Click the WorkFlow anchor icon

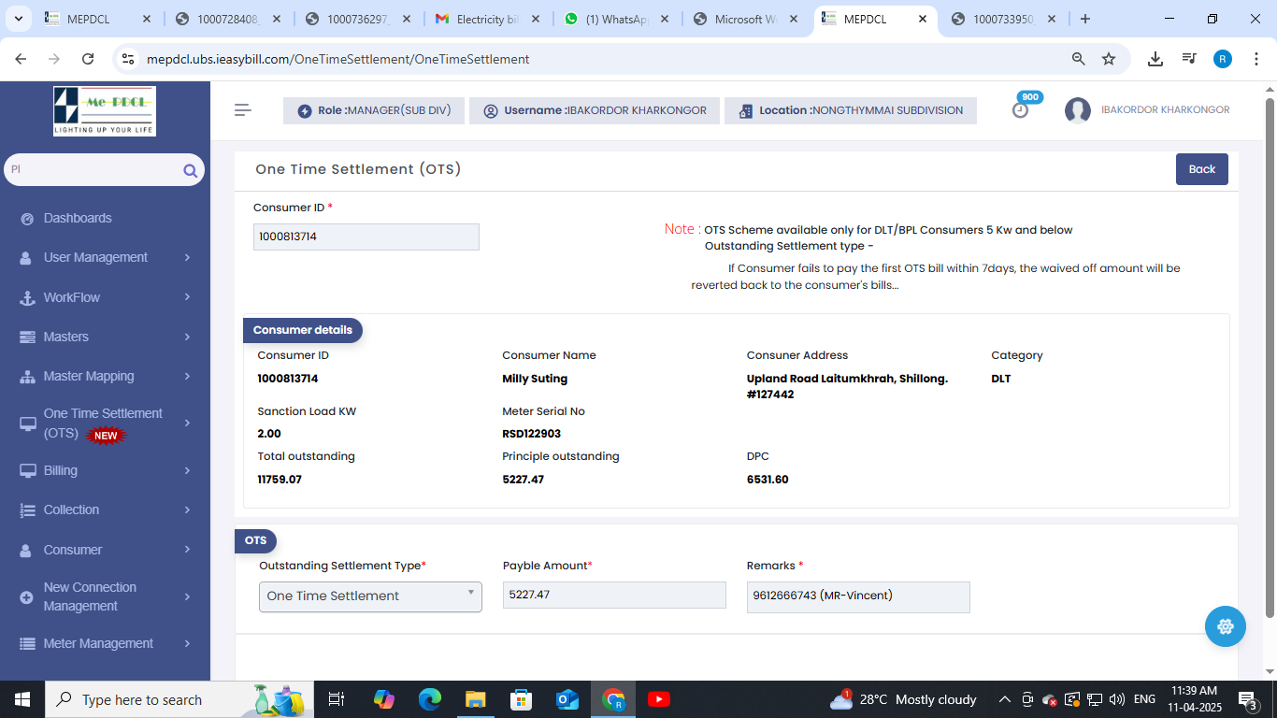pos(27,297)
